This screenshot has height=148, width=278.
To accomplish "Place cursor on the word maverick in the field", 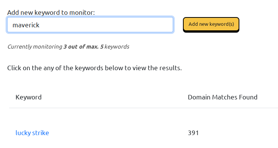I will pos(26,25).
